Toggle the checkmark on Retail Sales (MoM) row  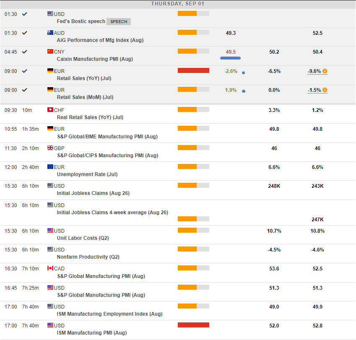(25, 90)
